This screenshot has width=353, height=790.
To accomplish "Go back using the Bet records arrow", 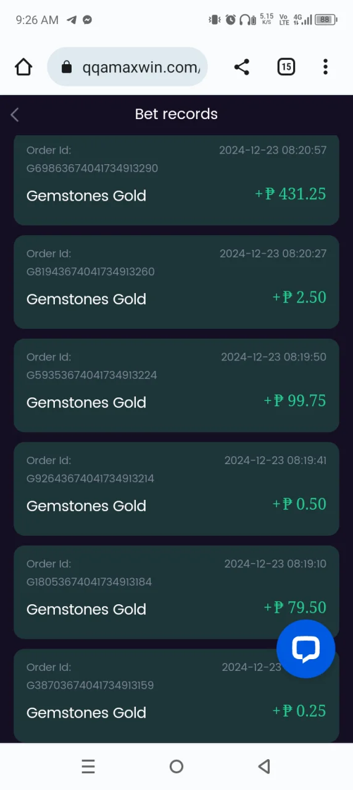I will coord(15,114).
